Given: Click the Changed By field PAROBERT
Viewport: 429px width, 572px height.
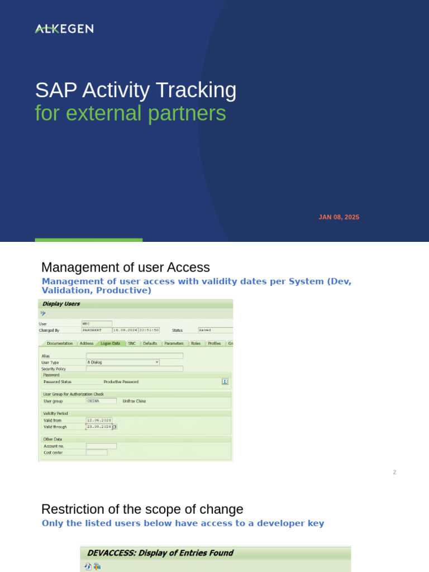Looking at the screenshot, I should (x=97, y=330).
